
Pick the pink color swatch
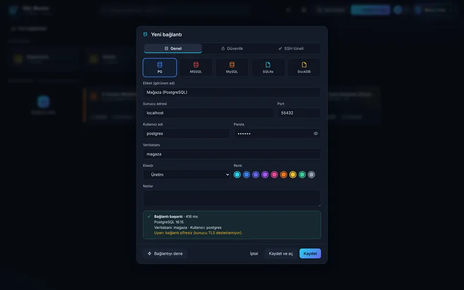[274, 175]
